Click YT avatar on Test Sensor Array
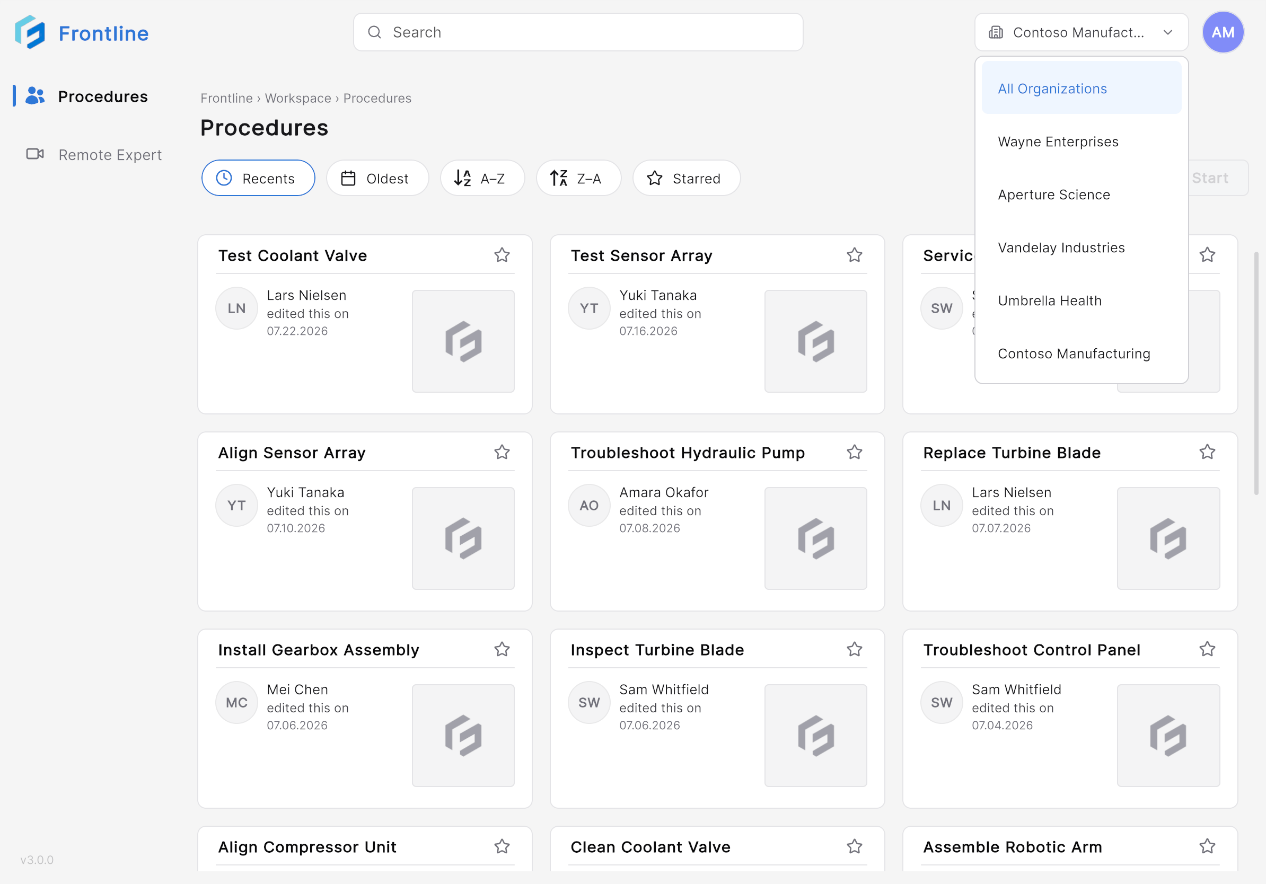 (589, 308)
